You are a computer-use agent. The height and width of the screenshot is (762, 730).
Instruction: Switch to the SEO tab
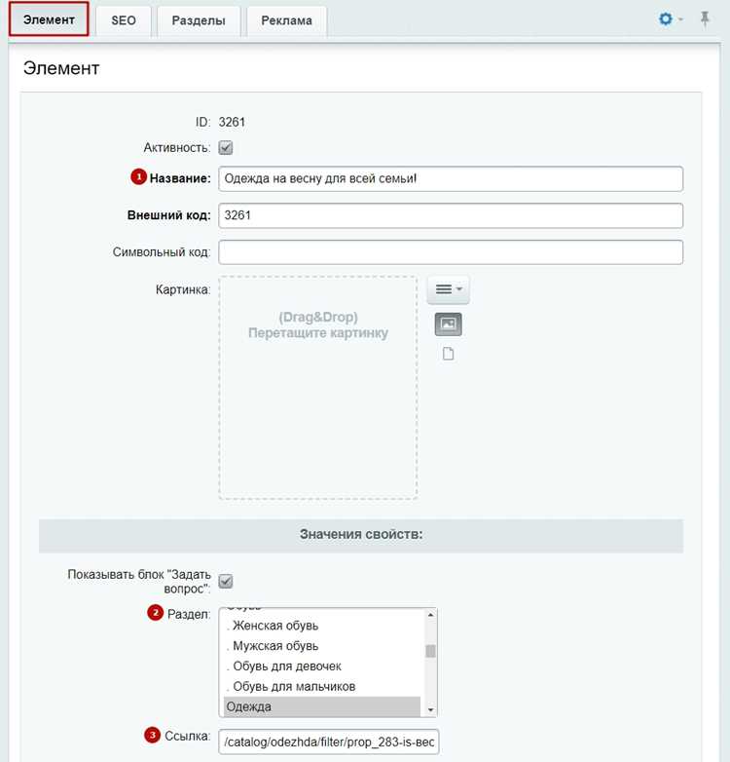124,20
